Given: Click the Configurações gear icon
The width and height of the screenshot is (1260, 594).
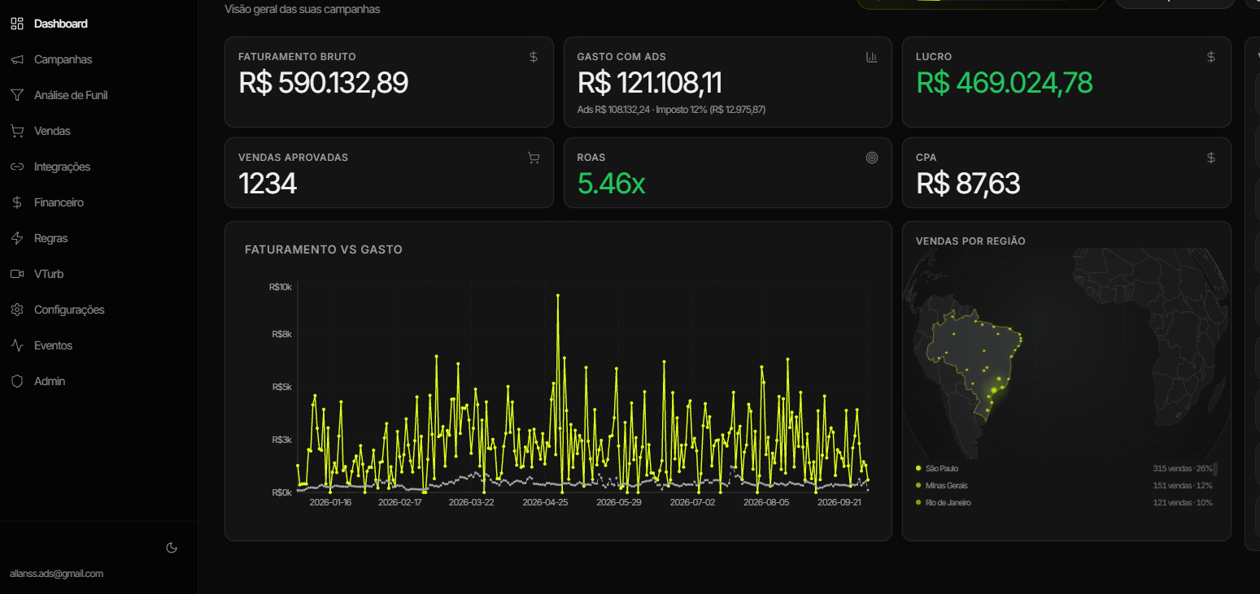Looking at the screenshot, I should (x=17, y=310).
